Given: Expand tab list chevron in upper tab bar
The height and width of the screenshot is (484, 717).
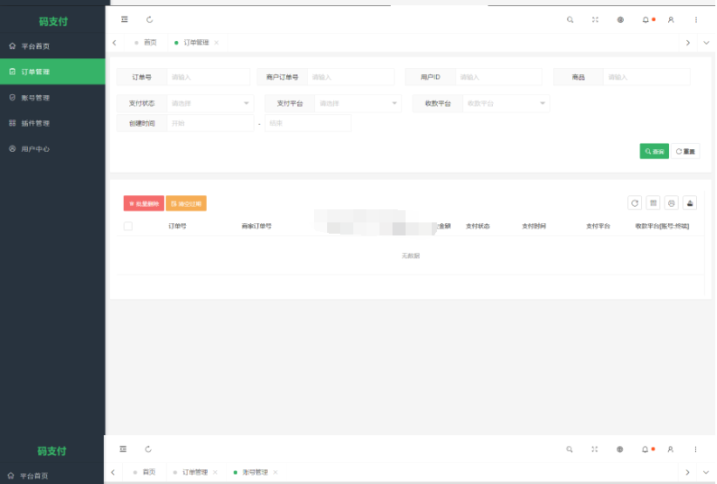Looking at the screenshot, I should (706, 43).
